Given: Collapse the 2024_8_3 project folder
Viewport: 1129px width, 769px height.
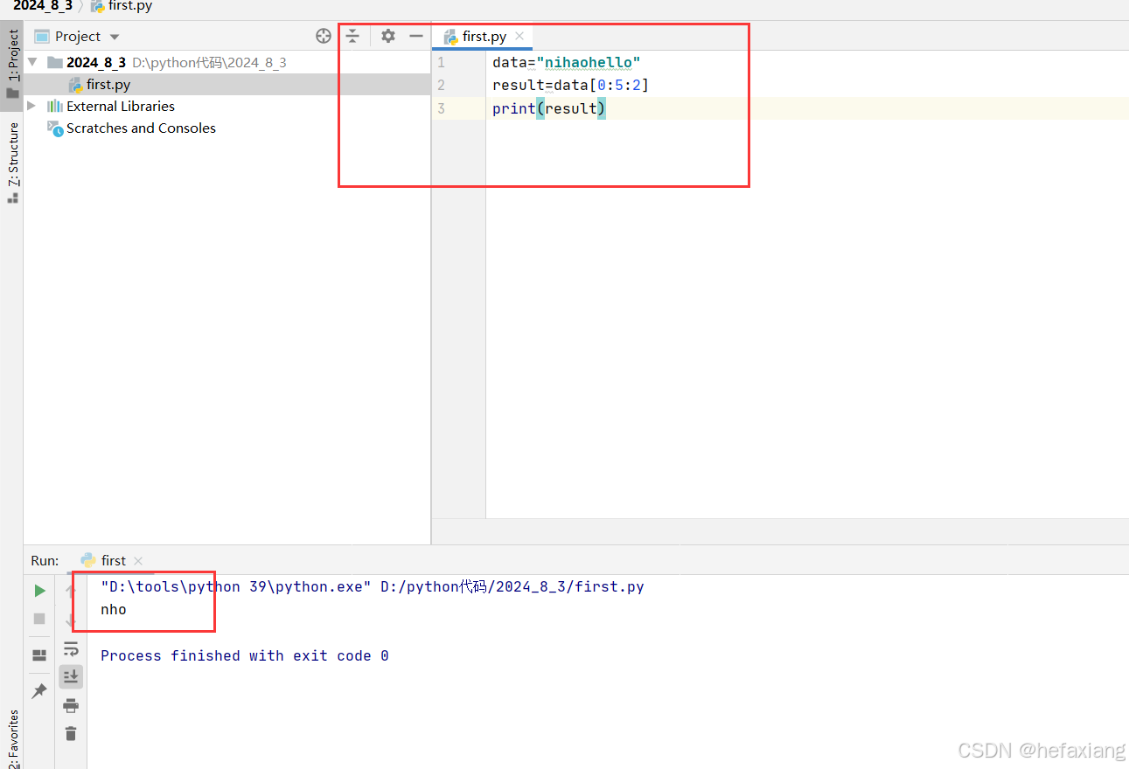Looking at the screenshot, I should click(x=32, y=62).
